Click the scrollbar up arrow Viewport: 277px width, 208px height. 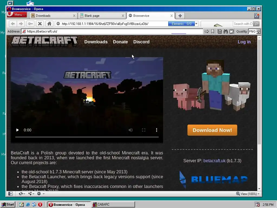(259, 37)
